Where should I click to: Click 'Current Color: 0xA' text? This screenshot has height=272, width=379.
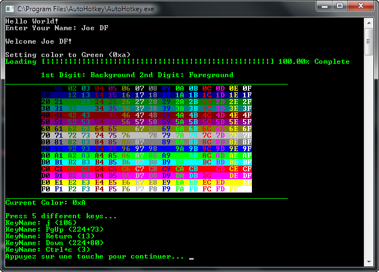tap(45, 203)
